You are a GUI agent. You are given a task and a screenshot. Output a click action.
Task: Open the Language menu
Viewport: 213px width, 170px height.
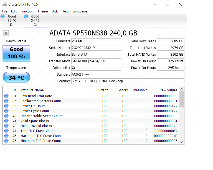80,11
